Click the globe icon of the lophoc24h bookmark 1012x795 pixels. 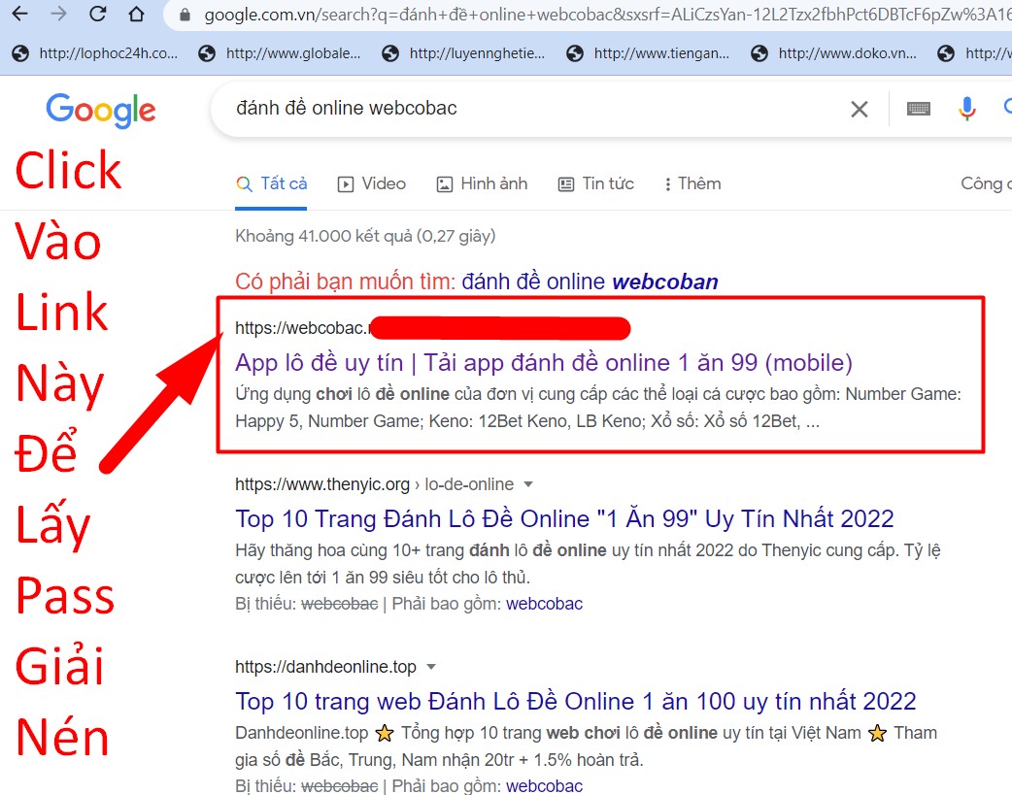(x=20, y=53)
